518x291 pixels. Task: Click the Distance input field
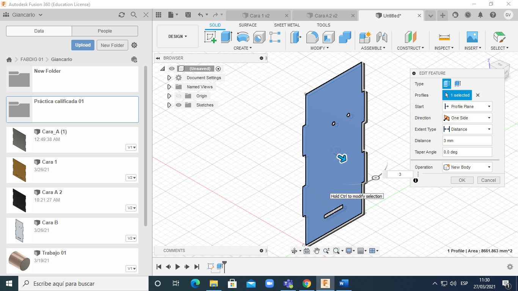(x=467, y=141)
